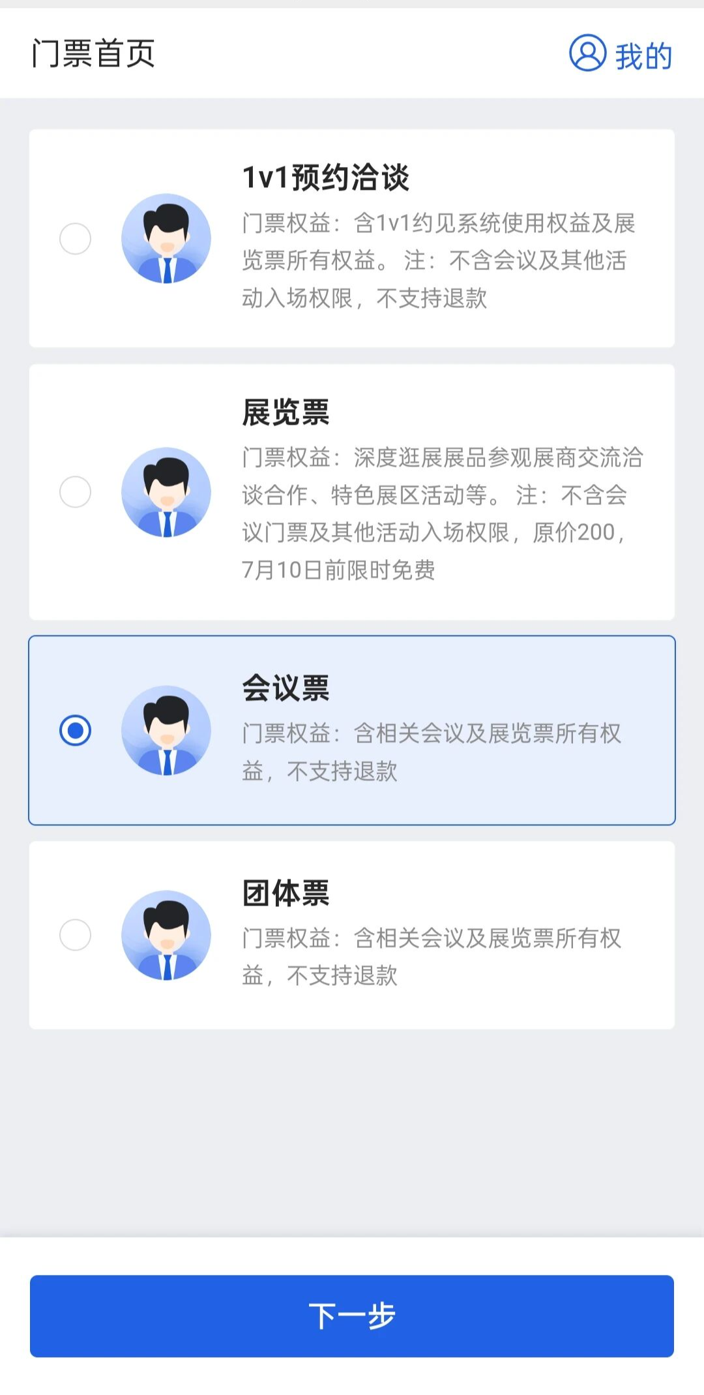Tap the 会议票 ticket title

point(286,688)
